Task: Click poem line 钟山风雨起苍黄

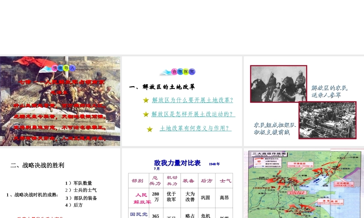Action: pos(35,106)
